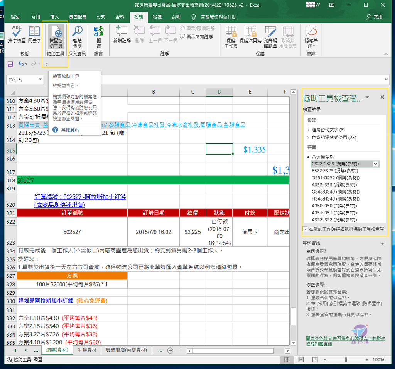Screen dimensions: 395x369
Task: Switch to the 說明 help tab
Action: (x=176, y=17)
